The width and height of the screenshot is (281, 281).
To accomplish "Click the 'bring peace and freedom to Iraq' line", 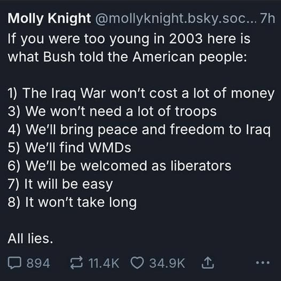I will point(139,129).
